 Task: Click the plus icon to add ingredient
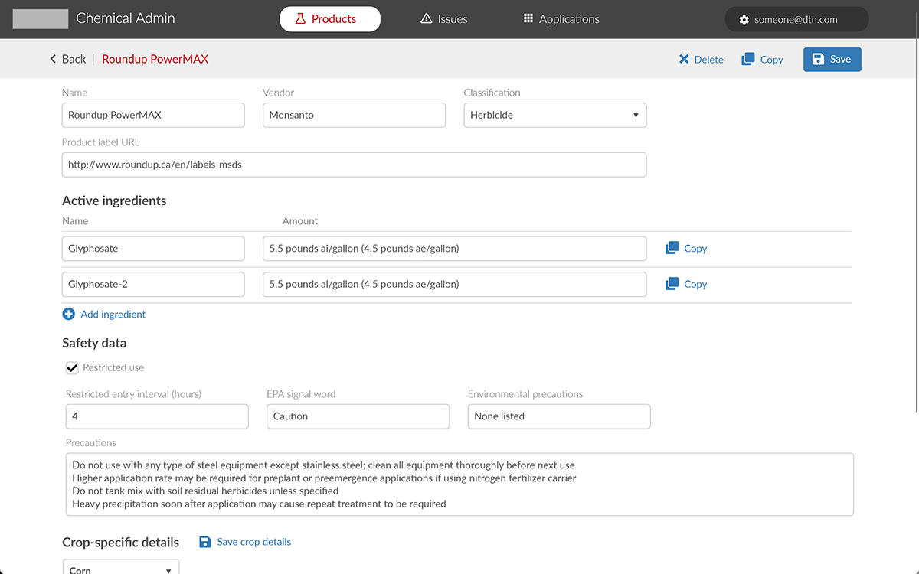[69, 314]
